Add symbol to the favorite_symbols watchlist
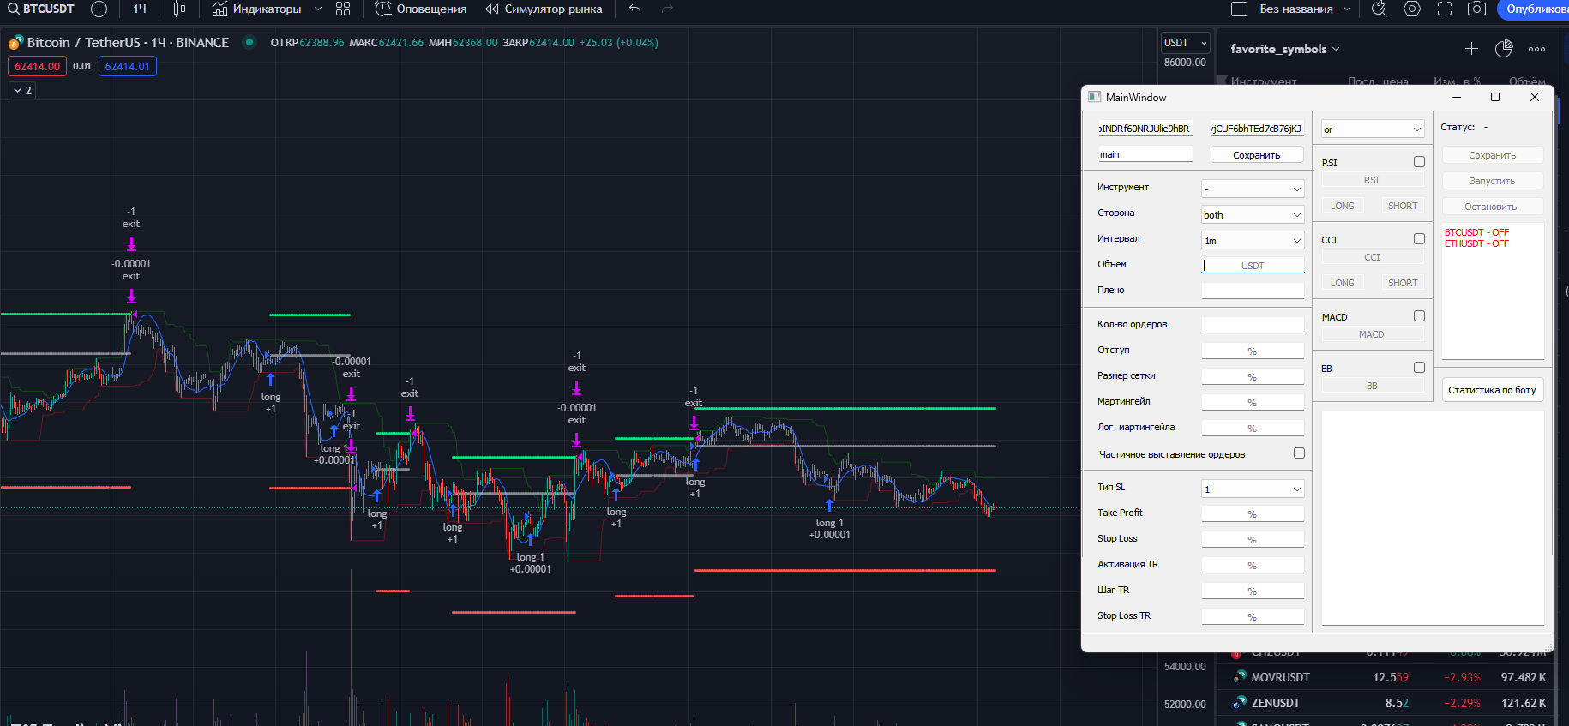The image size is (1569, 726). pos(1471,49)
